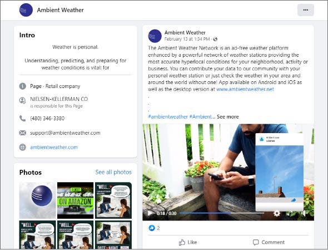The width and height of the screenshot is (328, 250).
Task: Seek in the video progress bar
Action: click(222, 213)
